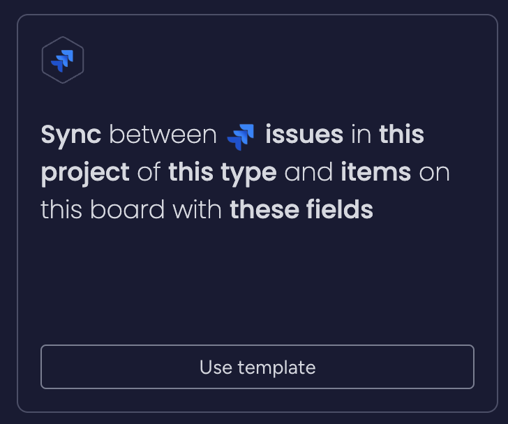Screen dimensions: 508x424
Task: Click the word and before items
Action: click(x=308, y=172)
